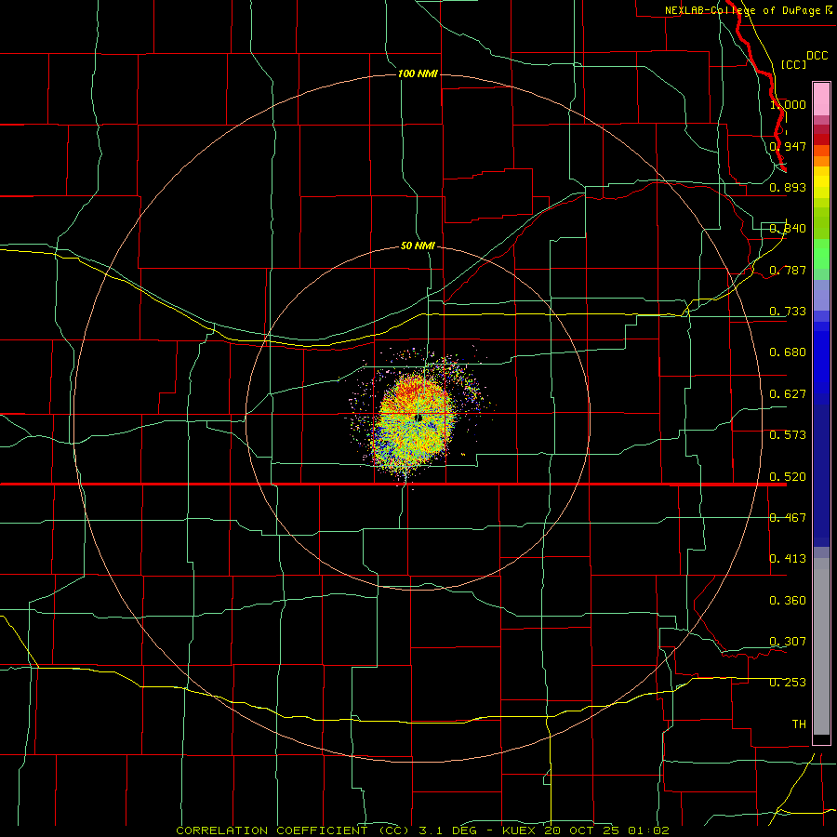Click the 0.360 scale value

(x=788, y=601)
